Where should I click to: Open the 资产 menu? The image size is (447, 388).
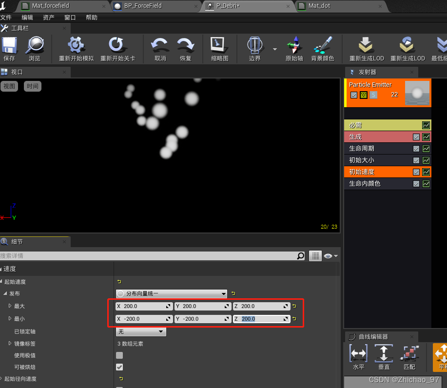pos(49,18)
